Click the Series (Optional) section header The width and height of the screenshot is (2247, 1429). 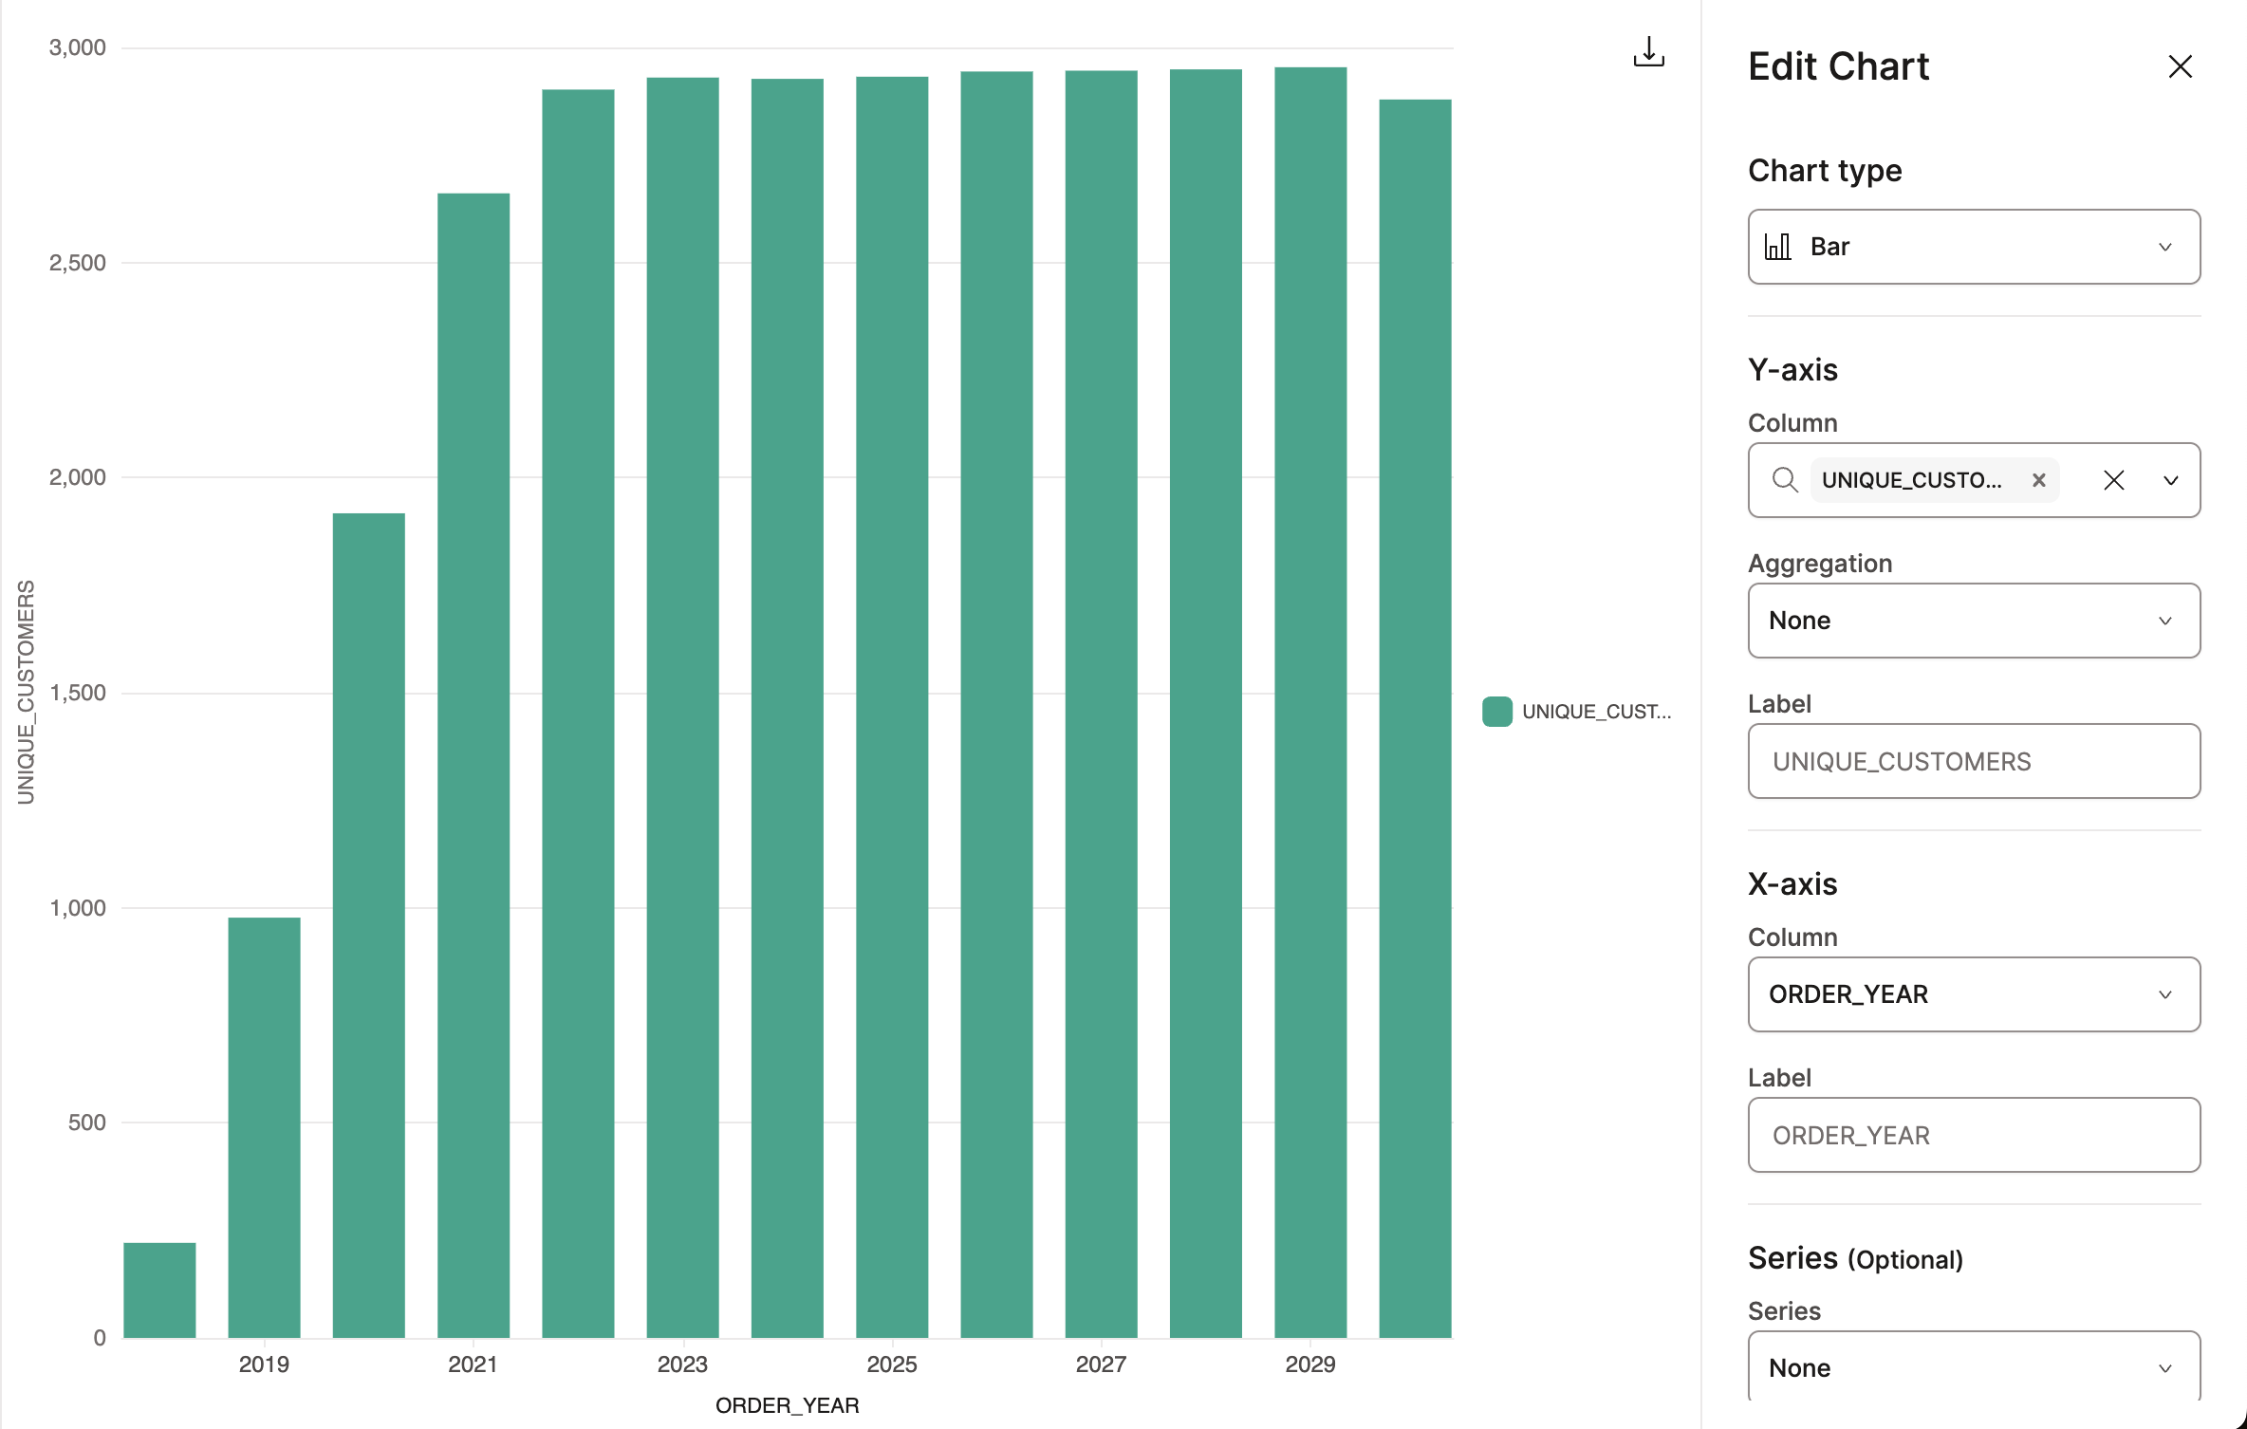[x=1855, y=1257]
